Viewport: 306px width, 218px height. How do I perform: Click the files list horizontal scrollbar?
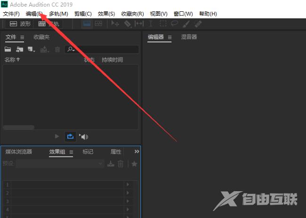point(19,128)
